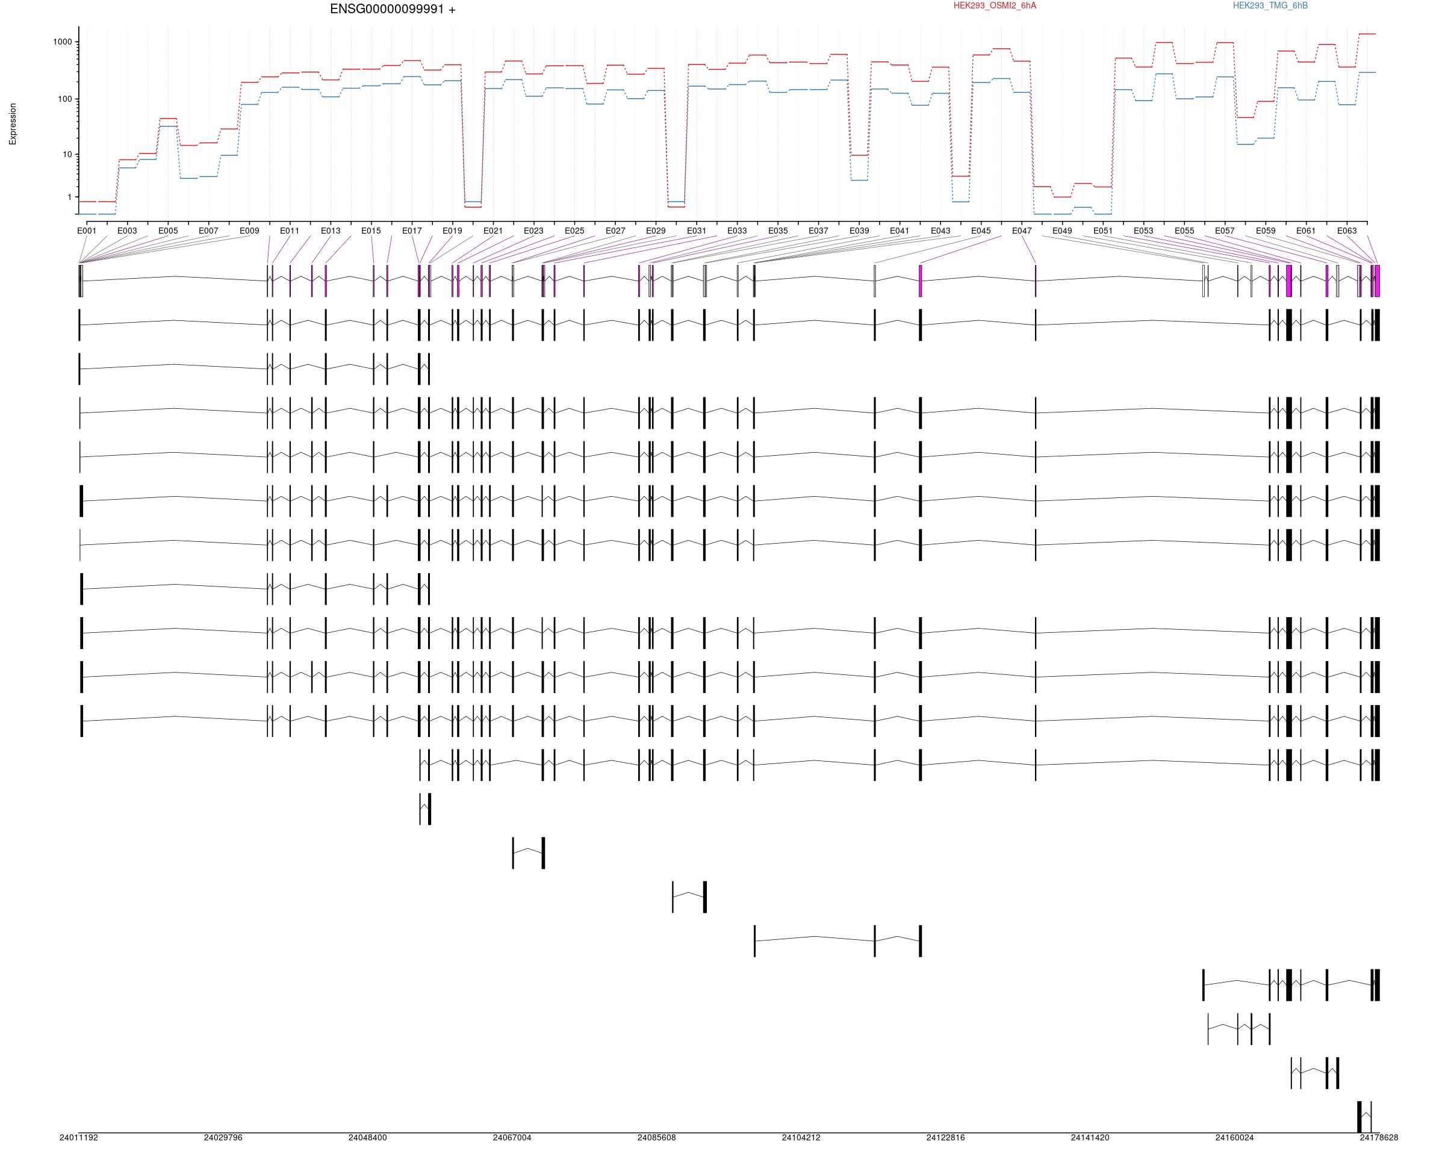Select exon label E023
The width and height of the screenshot is (1445, 1150).
click(x=533, y=231)
